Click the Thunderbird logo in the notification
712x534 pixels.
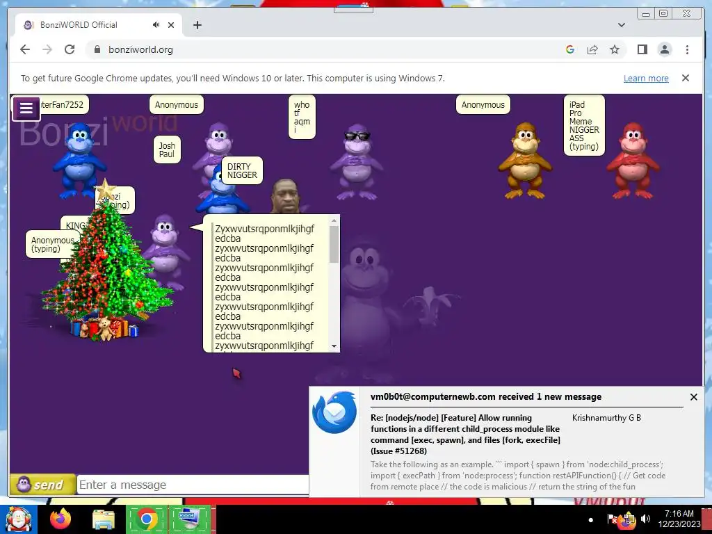(x=334, y=412)
